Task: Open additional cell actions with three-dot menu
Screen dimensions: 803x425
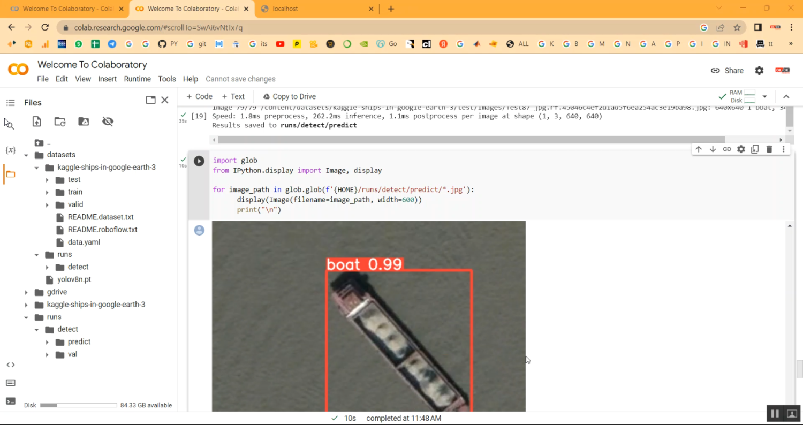Action: 783,149
